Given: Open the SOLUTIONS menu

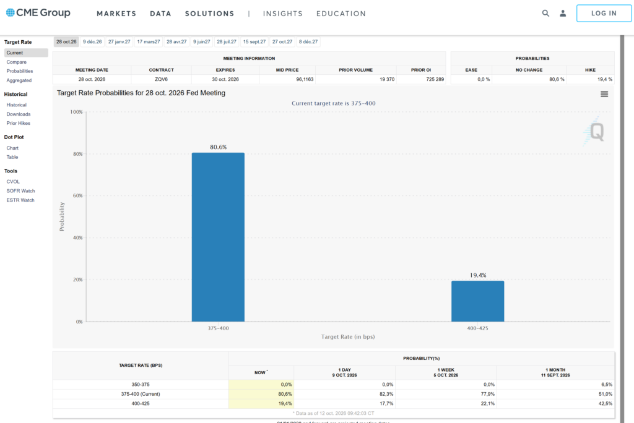Looking at the screenshot, I should pos(209,14).
